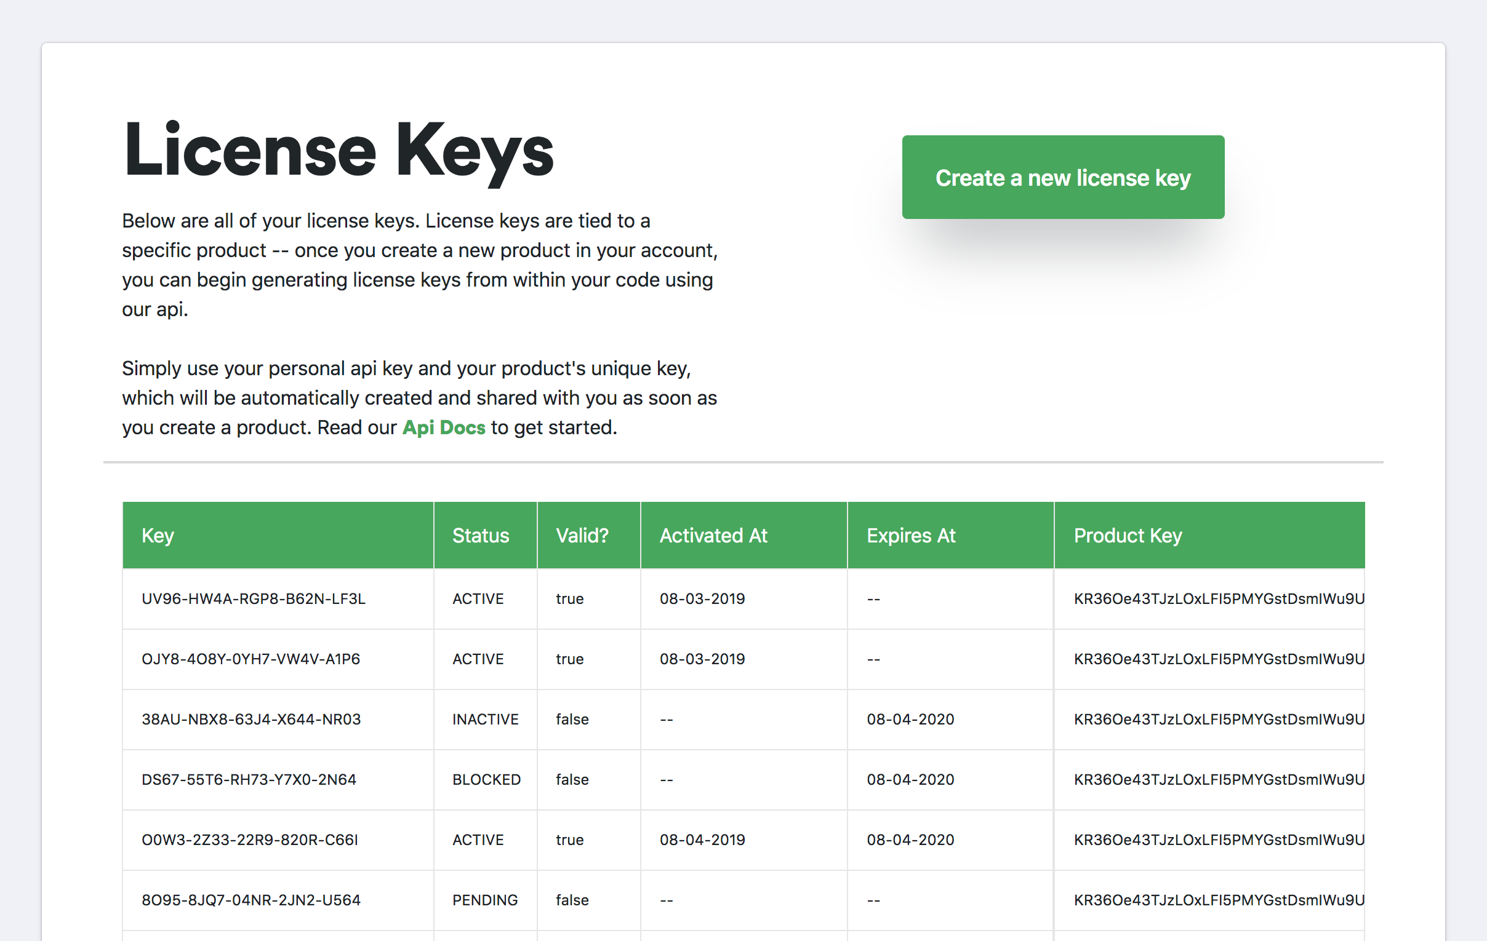Open the Api Docs link
1487x941 pixels.
click(443, 427)
